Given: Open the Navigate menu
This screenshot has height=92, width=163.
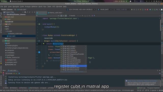Looking at the screenshot, I should tap(16, 7).
